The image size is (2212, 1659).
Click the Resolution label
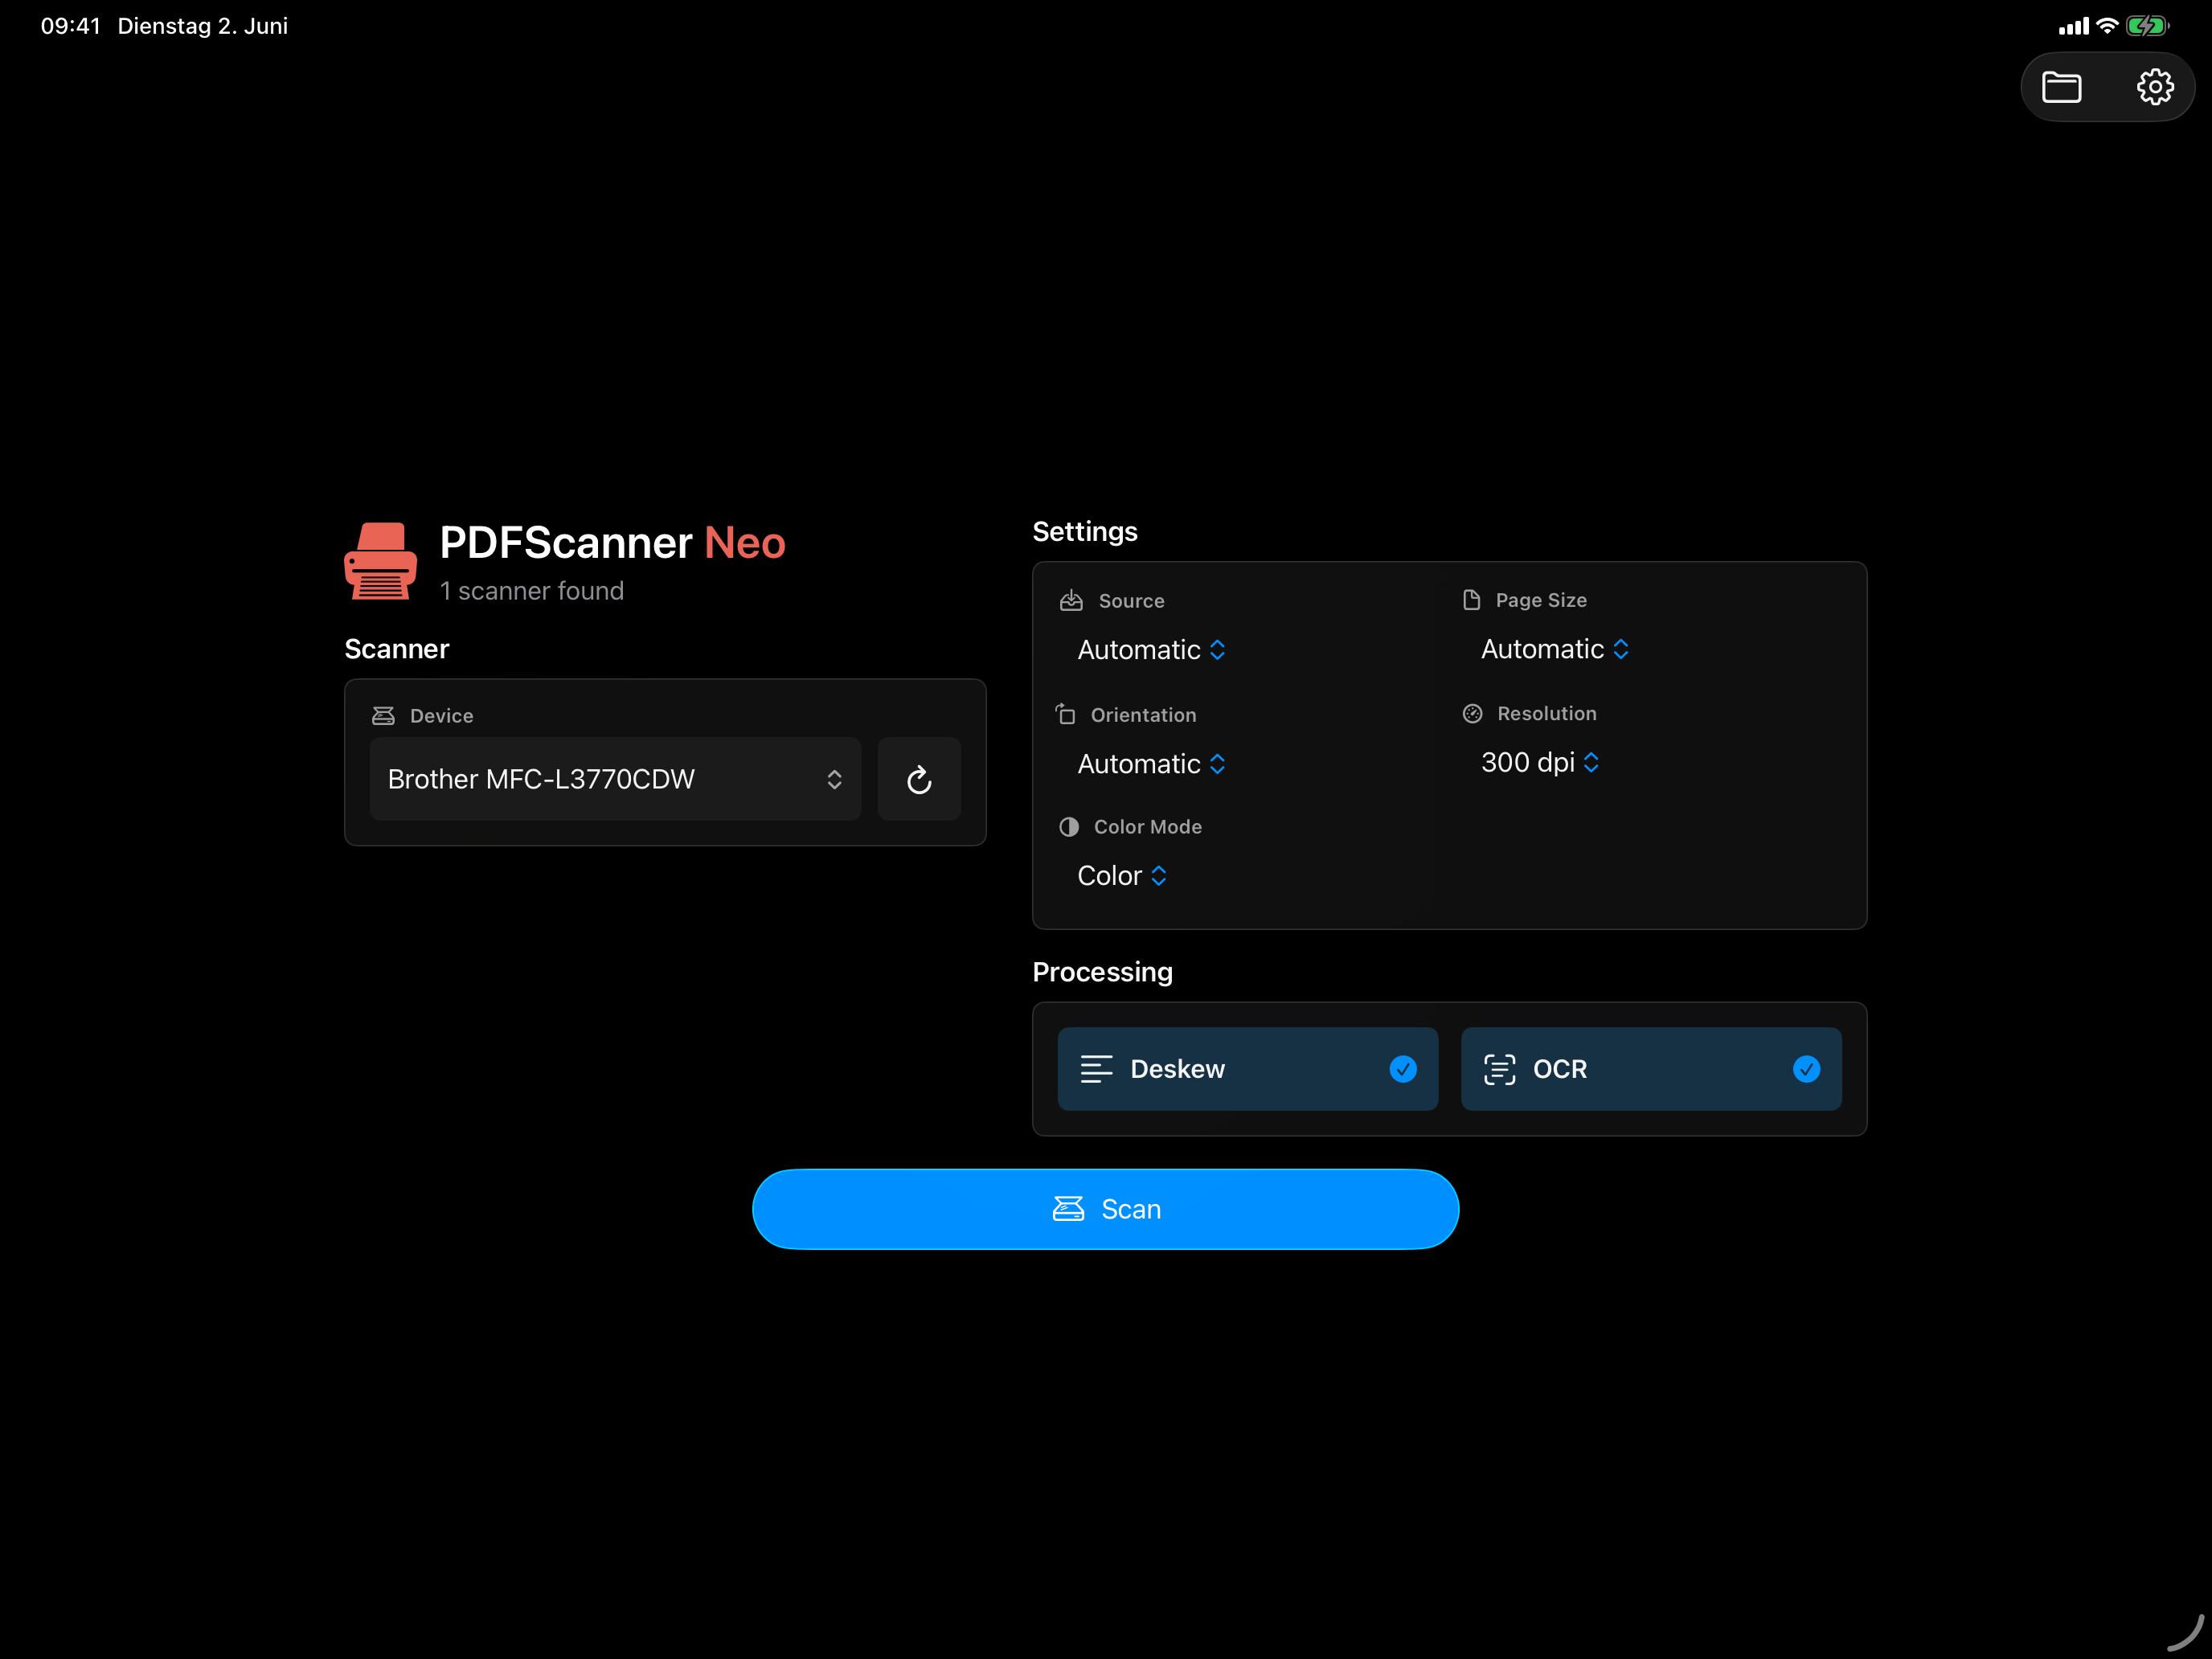[x=1547, y=714]
